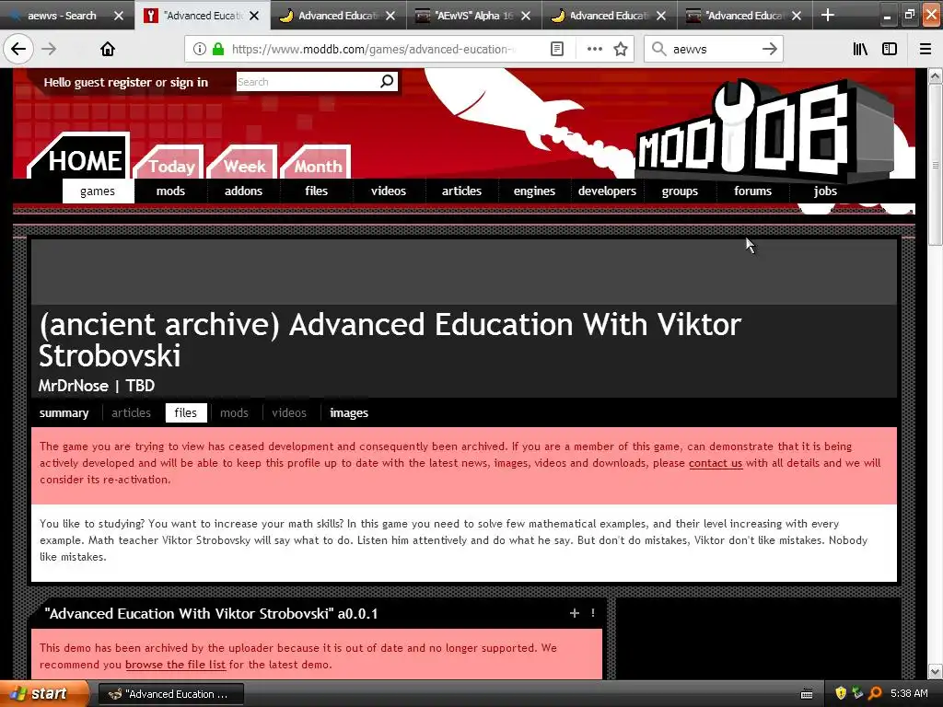Screen dimensions: 943x707
Task: Open the system tray security shield icon
Action: pos(841,693)
